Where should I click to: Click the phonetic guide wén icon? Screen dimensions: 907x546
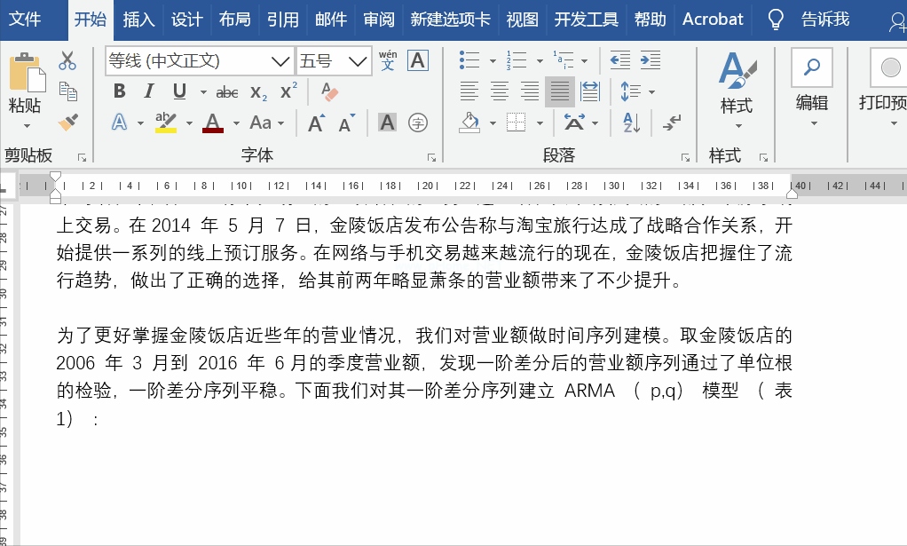point(388,60)
